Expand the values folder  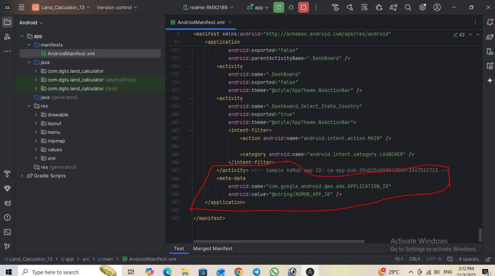(36, 150)
